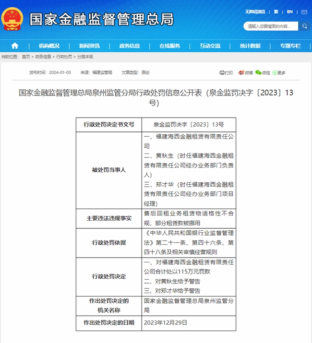Go to 首页 in breadcrumb
Image resolution: width=312 pixels, height=343 pixels.
(26, 57)
